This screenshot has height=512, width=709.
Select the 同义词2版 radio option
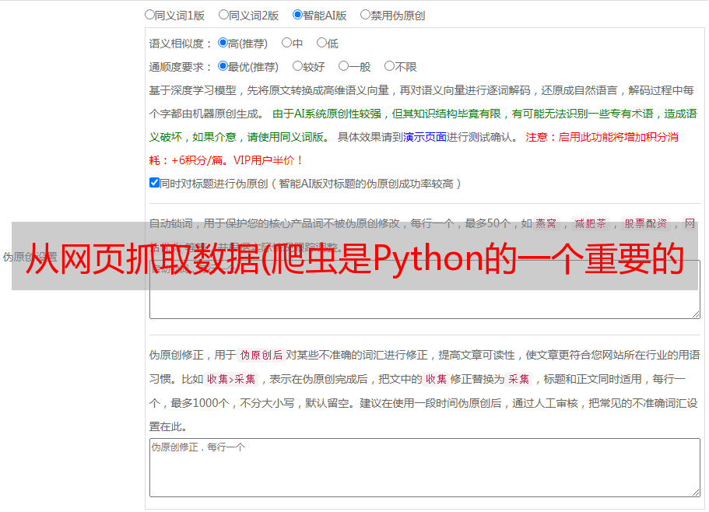click(223, 15)
